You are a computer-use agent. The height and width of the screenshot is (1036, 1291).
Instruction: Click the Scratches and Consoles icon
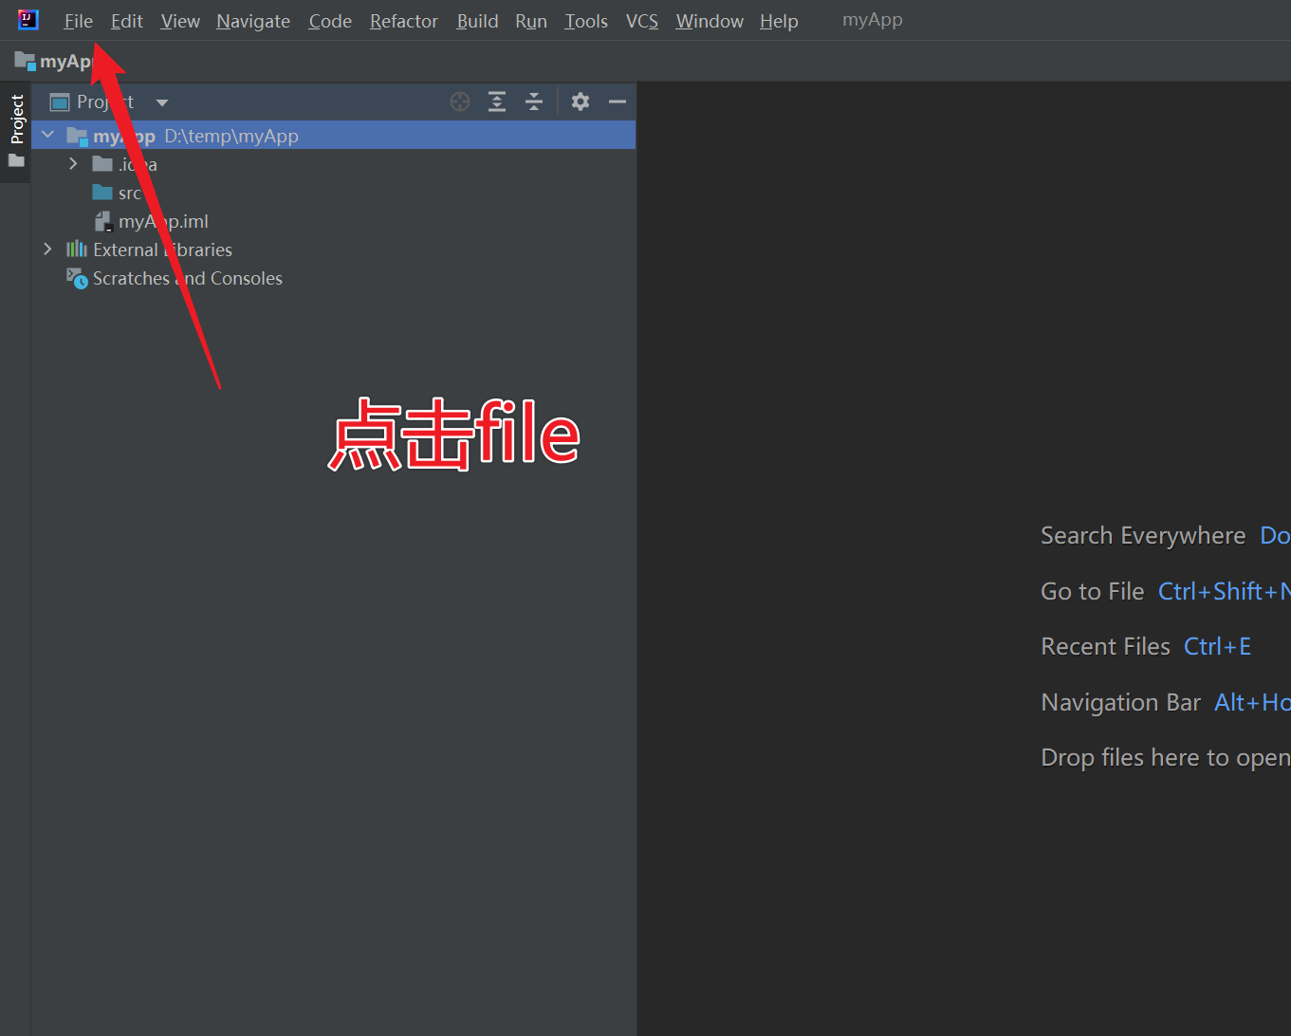coord(77,278)
